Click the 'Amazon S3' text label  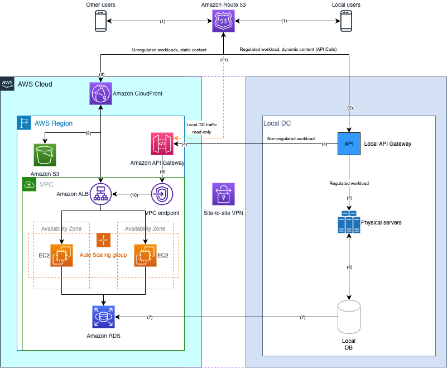coord(45,174)
